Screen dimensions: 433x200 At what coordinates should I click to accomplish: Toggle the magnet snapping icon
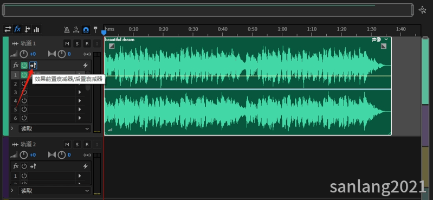coord(86,30)
